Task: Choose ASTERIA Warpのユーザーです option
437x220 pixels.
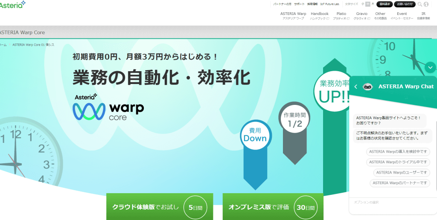Action: 402,173
